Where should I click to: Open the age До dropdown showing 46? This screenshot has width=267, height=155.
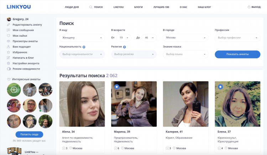[149, 38]
